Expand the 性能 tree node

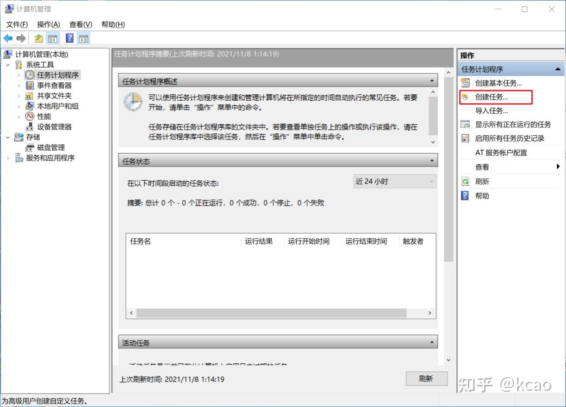point(19,116)
